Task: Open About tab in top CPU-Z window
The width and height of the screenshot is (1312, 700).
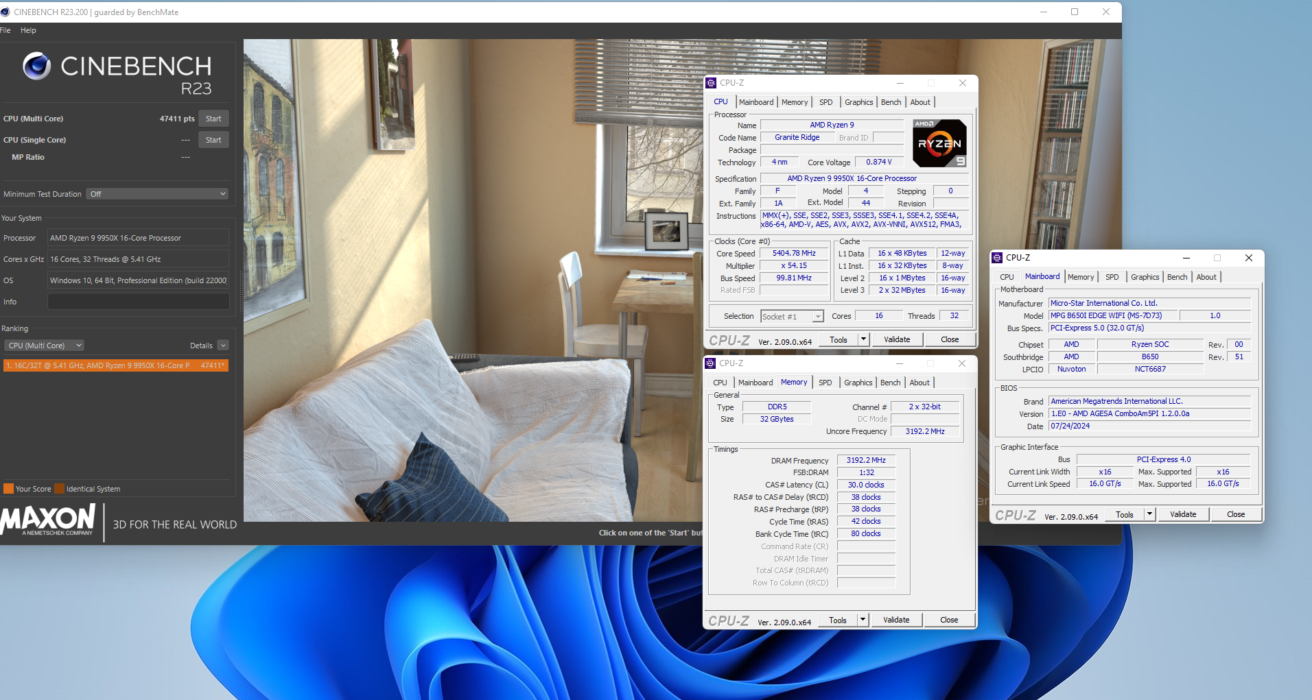Action: click(920, 102)
